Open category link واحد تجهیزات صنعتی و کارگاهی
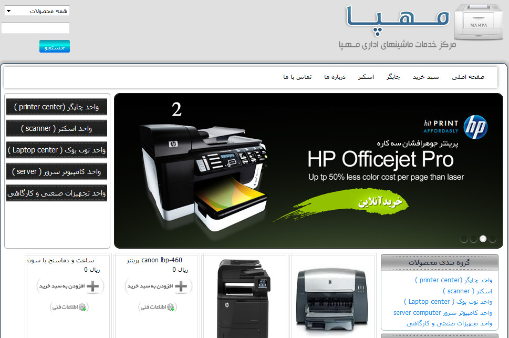 449,323
